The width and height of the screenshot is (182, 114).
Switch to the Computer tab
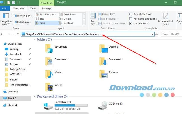pyautogui.click(x=18, y=8)
